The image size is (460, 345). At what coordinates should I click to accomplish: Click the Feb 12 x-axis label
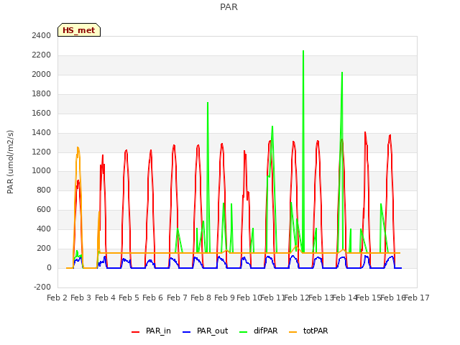297,298
